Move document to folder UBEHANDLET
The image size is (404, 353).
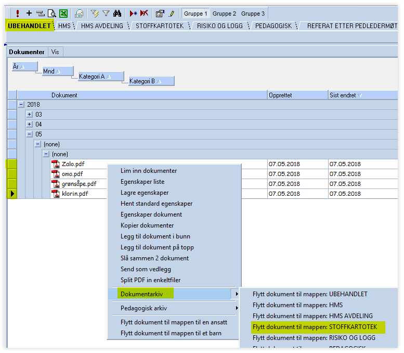(310, 294)
